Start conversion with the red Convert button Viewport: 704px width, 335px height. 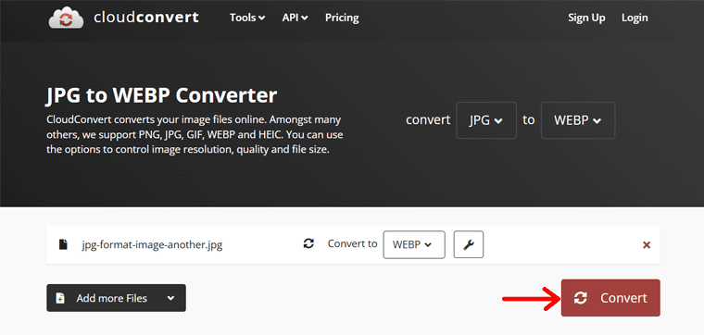click(610, 298)
